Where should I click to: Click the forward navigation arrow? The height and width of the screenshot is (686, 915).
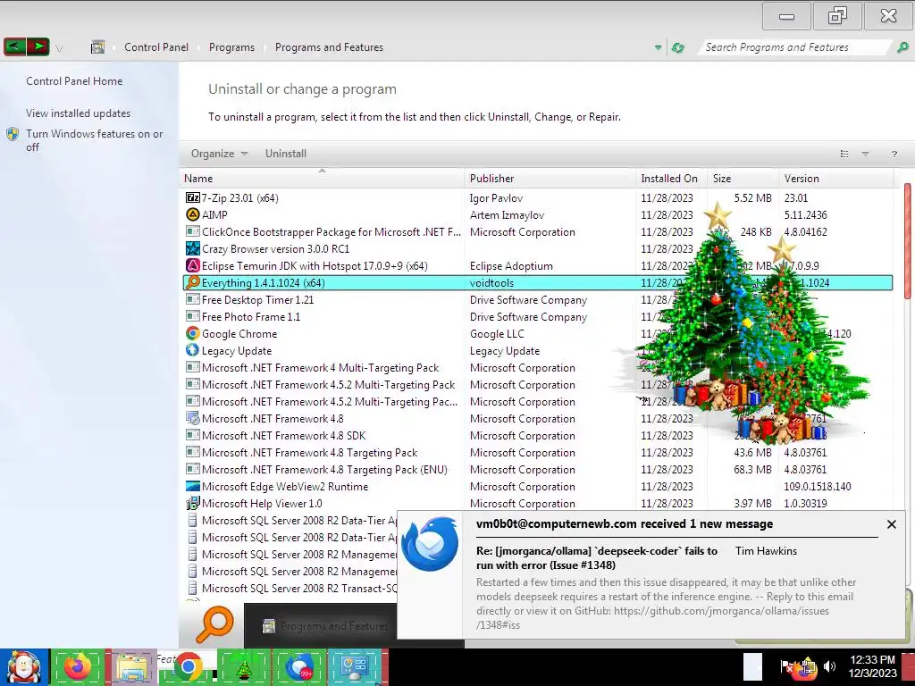(x=38, y=46)
